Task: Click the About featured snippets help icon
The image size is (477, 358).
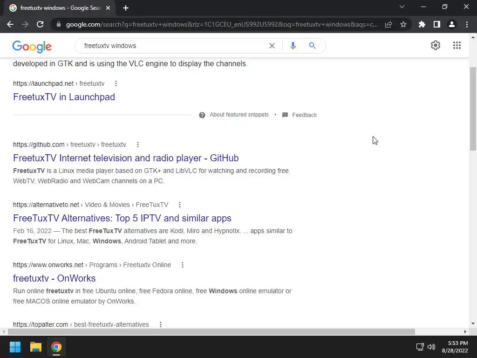Action: tap(202, 115)
